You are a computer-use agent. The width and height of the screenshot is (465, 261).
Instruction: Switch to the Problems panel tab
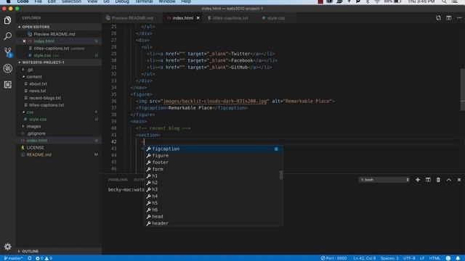coord(118,180)
